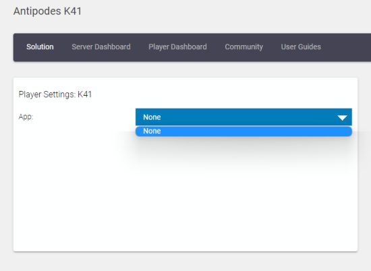Click the App dropdown arrow icon
This screenshot has height=271, width=371.
click(x=342, y=117)
